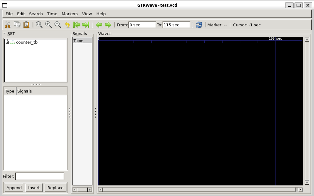Zoom in using magnifier plus icon
The image size is (314, 196).
[48, 25]
